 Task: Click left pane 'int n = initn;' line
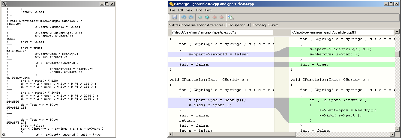click(x=196, y=131)
